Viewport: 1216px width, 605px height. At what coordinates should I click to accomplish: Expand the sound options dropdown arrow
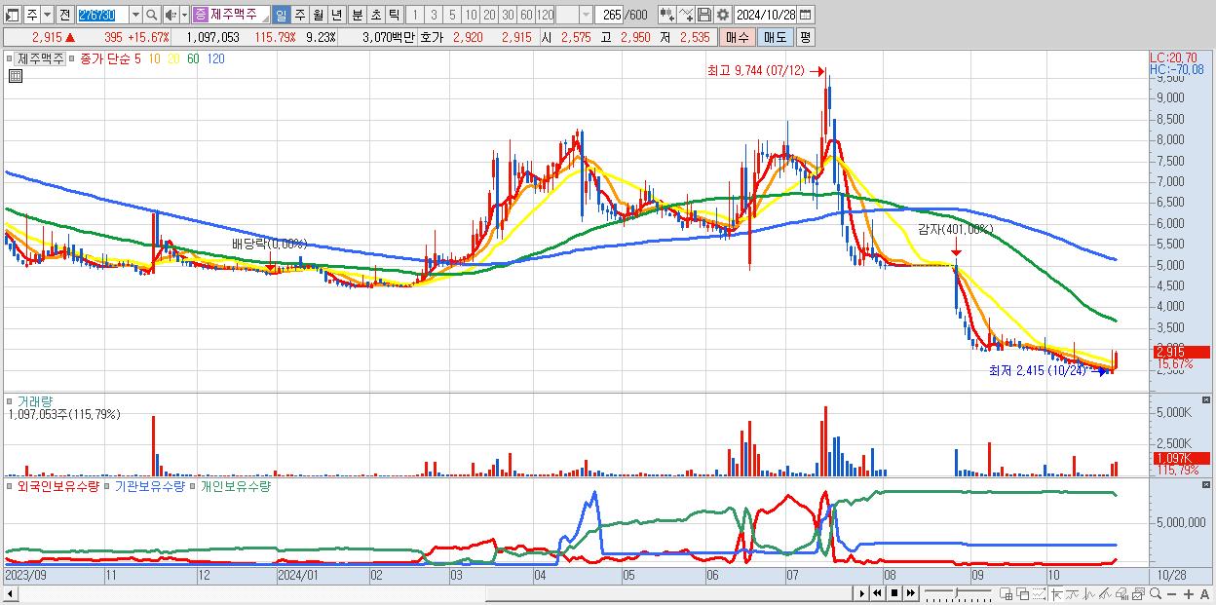click(184, 15)
